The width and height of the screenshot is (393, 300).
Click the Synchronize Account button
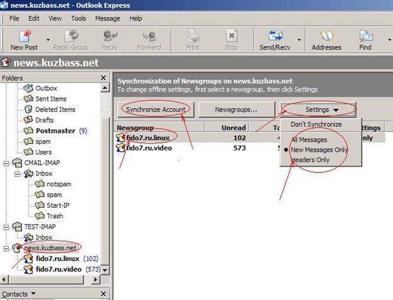click(156, 109)
